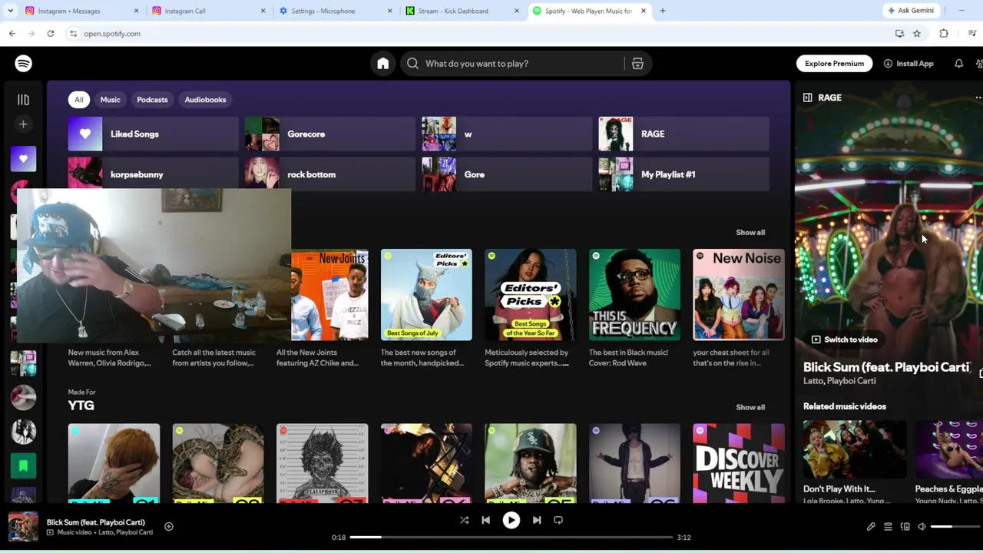
Task: Open the RAGE playlist tile
Action: coord(683,134)
